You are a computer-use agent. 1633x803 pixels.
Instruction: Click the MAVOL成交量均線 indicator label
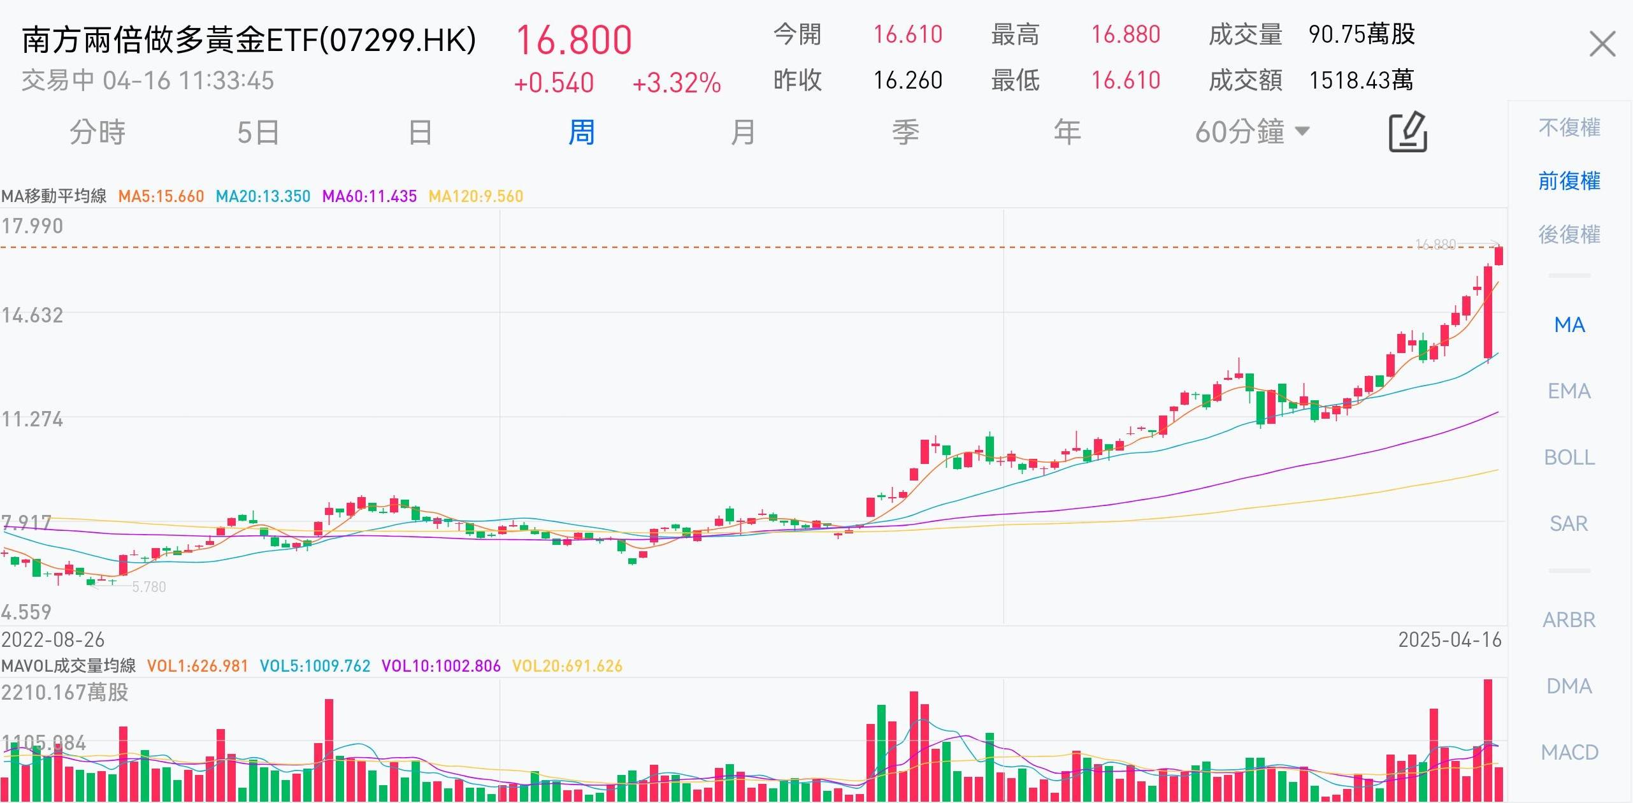[x=69, y=666]
